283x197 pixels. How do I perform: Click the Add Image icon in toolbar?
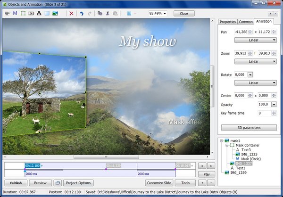click(x=55, y=14)
